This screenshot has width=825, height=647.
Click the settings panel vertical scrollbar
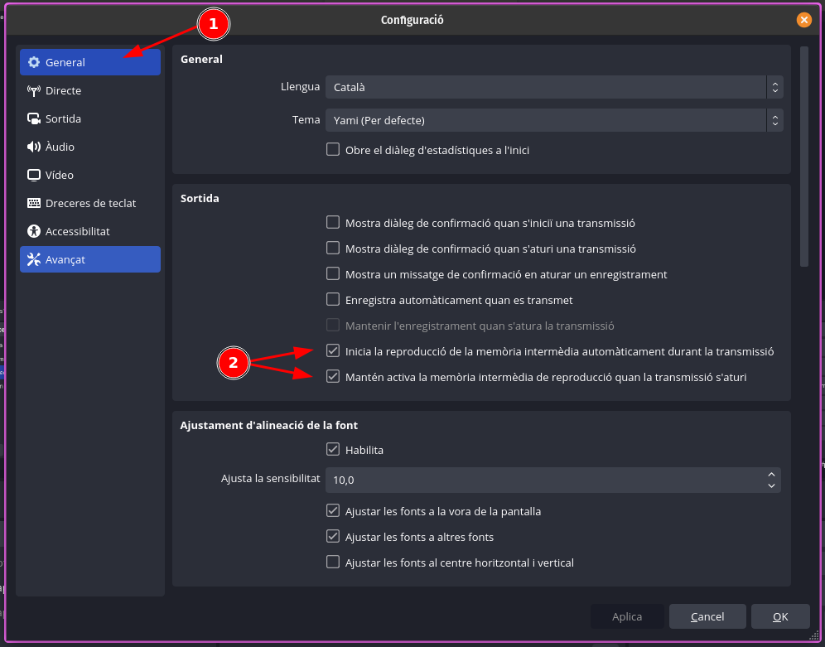(803, 157)
